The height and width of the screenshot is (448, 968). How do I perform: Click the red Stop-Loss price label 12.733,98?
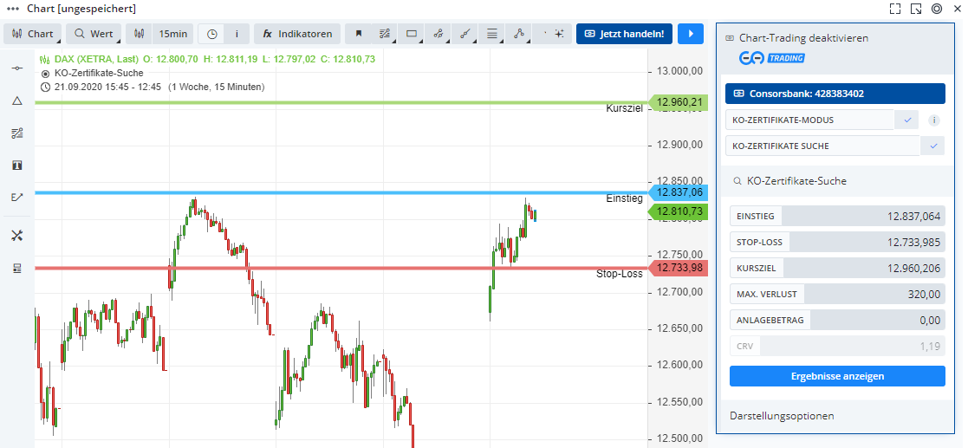(678, 268)
